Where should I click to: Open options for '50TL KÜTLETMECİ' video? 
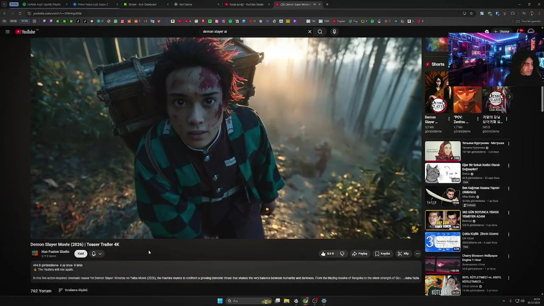tap(509, 278)
